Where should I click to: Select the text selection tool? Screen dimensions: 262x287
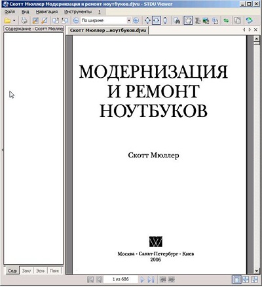coord(198,21)
